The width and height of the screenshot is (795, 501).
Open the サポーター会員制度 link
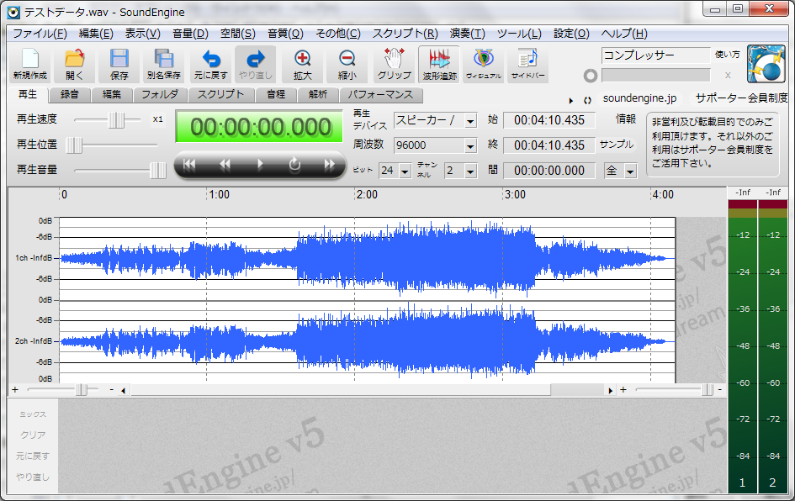tap(741, 98)
